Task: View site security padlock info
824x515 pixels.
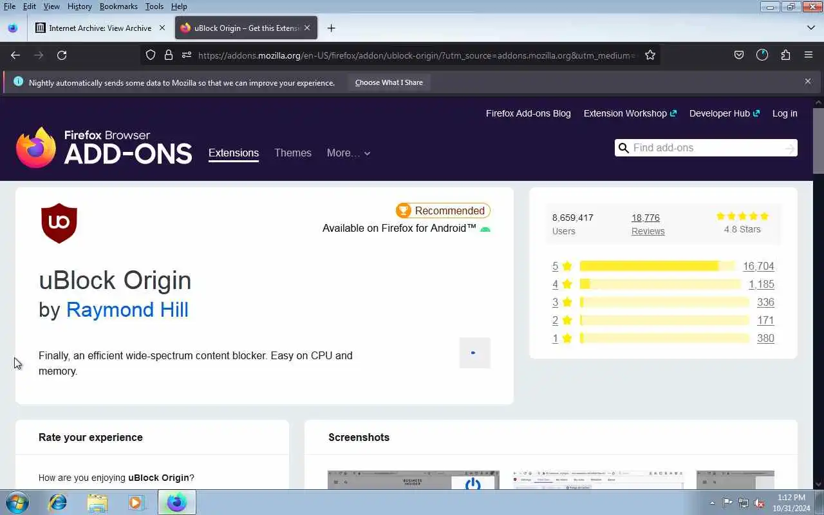Action: click(x=169, y=55)
